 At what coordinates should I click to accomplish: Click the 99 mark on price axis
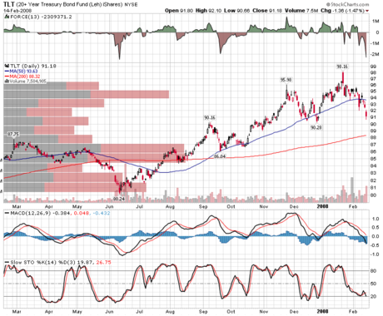pos(373,67)
